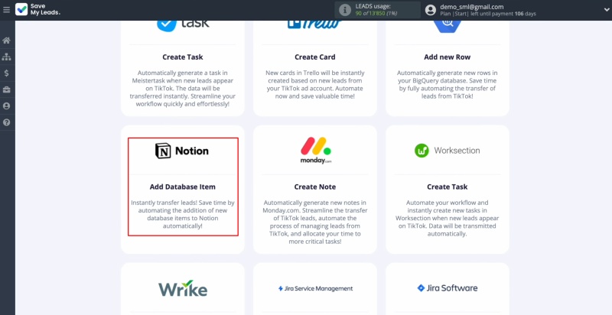Open the hamburger menu
This screenshot has width=612, height=315.
tap(6, 10)
